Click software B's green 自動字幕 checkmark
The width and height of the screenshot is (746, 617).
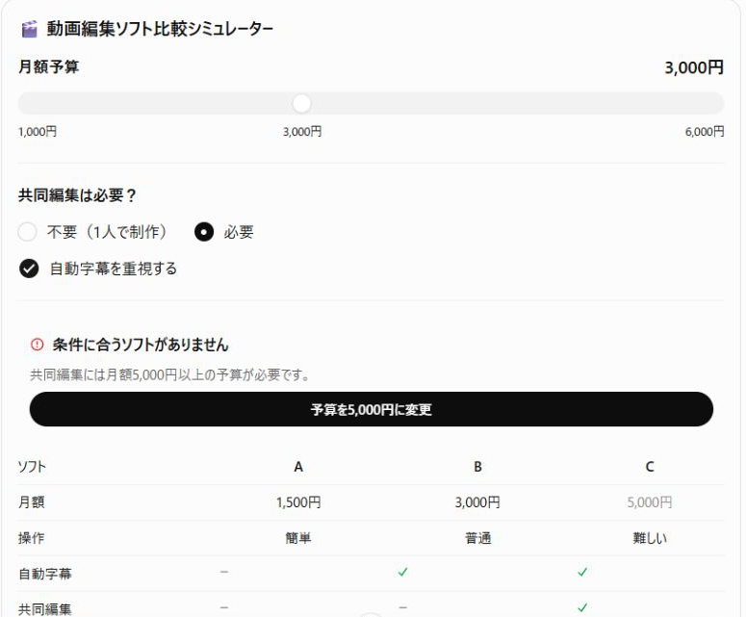point(402,572)
